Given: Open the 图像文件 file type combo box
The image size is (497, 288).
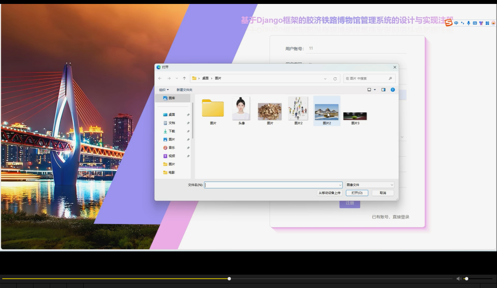Looking at the screenshot, I should click(x=369, y=185).
